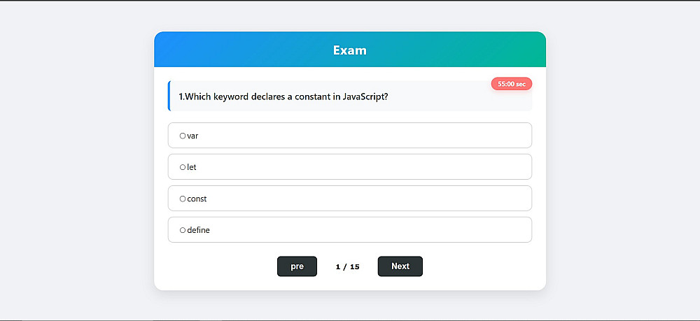Click the JavaScript constant question text

click(x=283, y=97)
